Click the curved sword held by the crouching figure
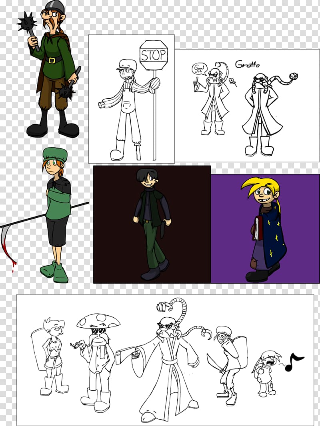The image size is (320, 426). [x=213, y=362]
